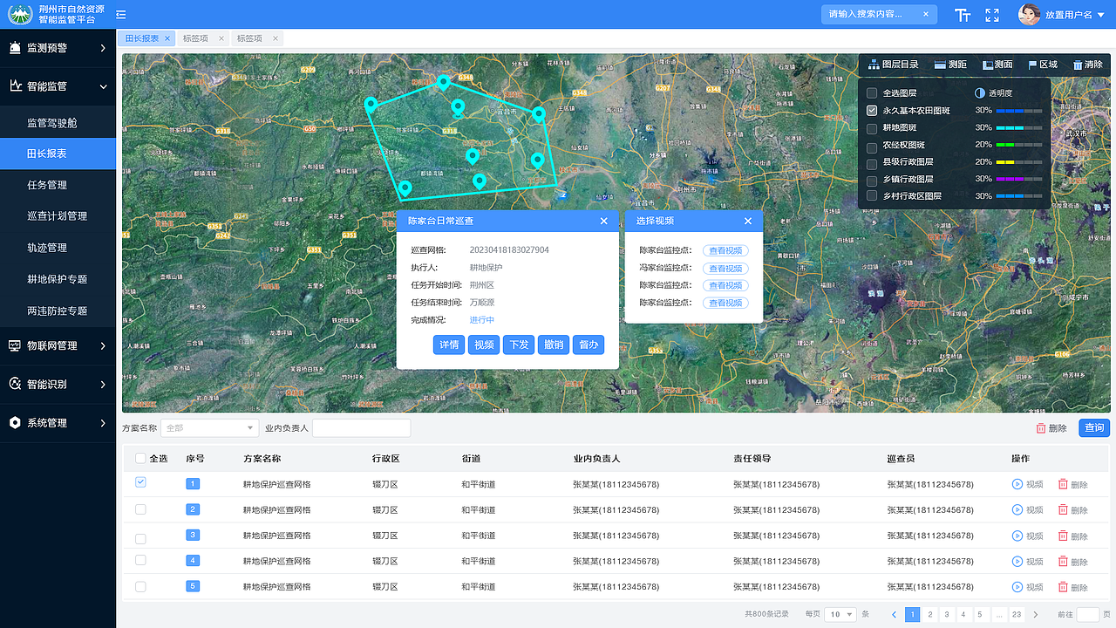Image resolution: width=1116 pixels, height=628 pixels.
Task: Click the 视频 play icon in row 1
Action: 1017,484
